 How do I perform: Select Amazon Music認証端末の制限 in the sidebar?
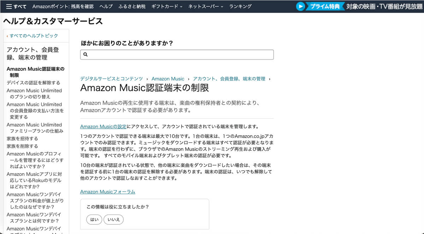[x=36, y=72]
